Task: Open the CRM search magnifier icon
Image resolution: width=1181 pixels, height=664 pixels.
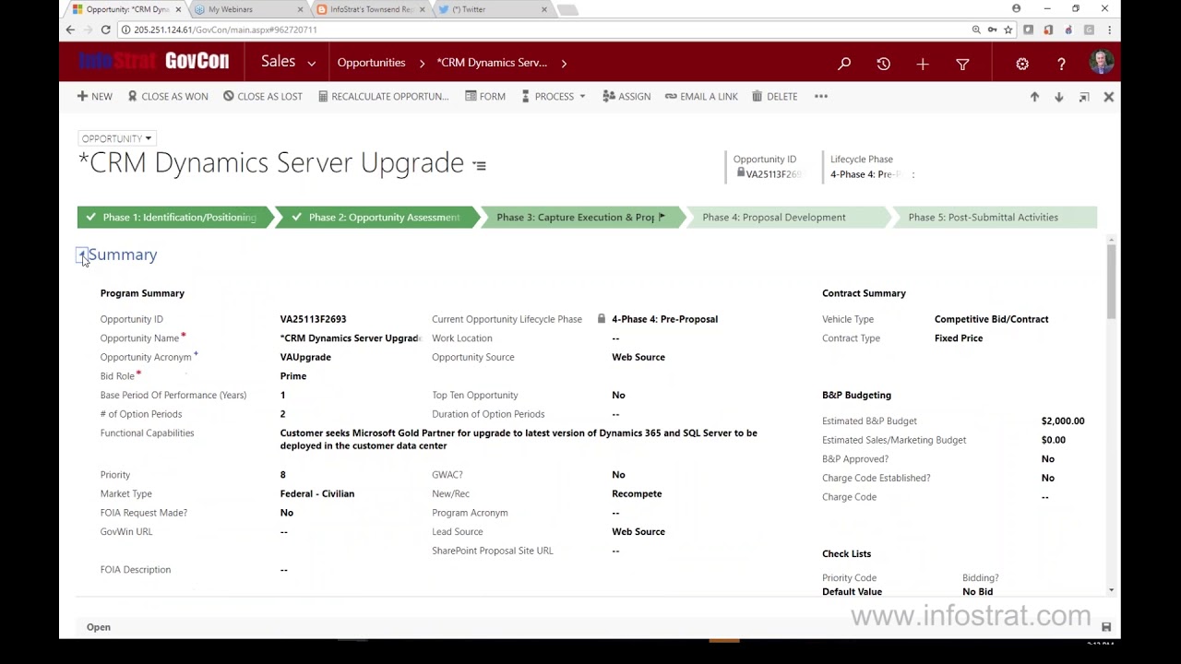Action: [844, 64]
